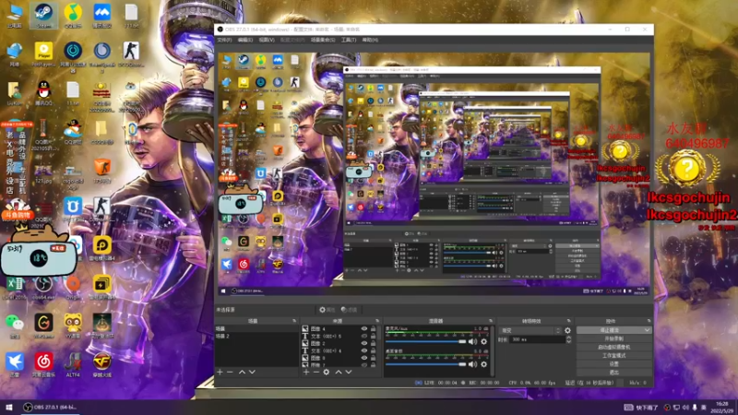Viewport: 738px width, 415px height.
Task: Click the transition duration 300 ms field
Action: coord(537,339)
